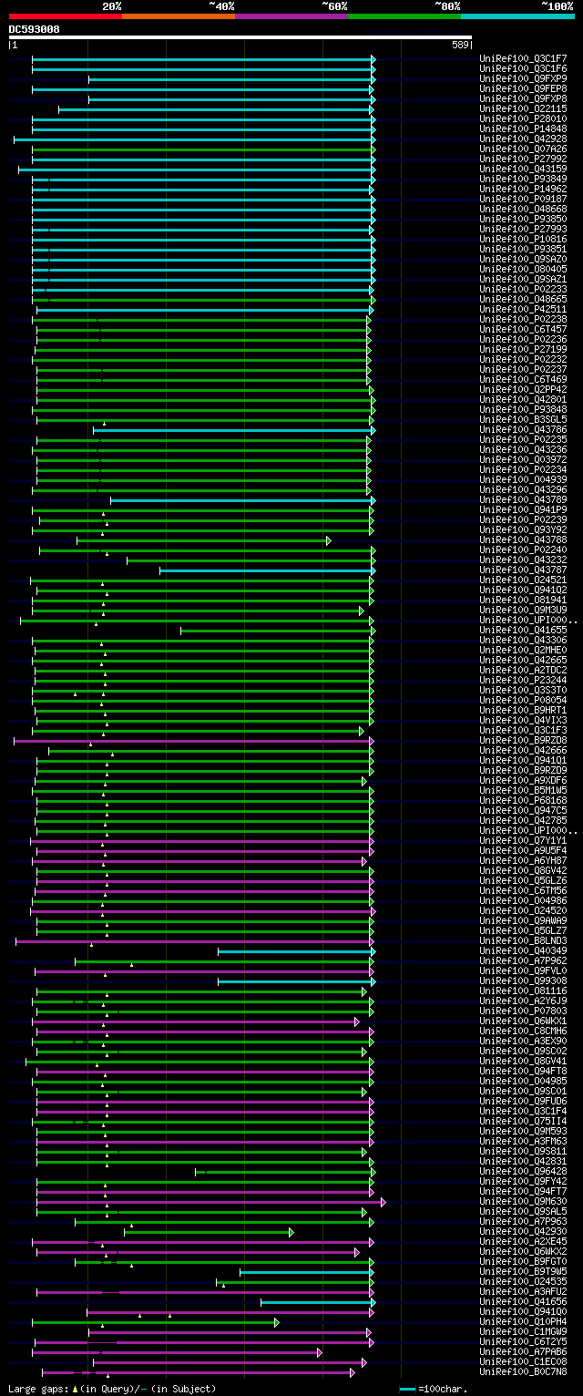Click the green ~80% identity legend segment

(404, 15)
